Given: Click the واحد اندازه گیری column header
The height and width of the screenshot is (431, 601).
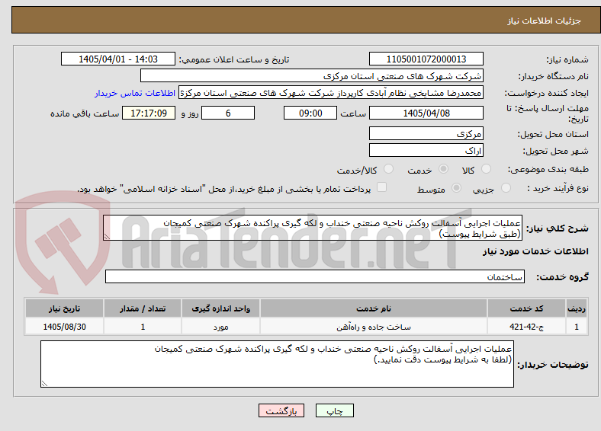Looking at the screenshot, I should (x=220, y=308).
